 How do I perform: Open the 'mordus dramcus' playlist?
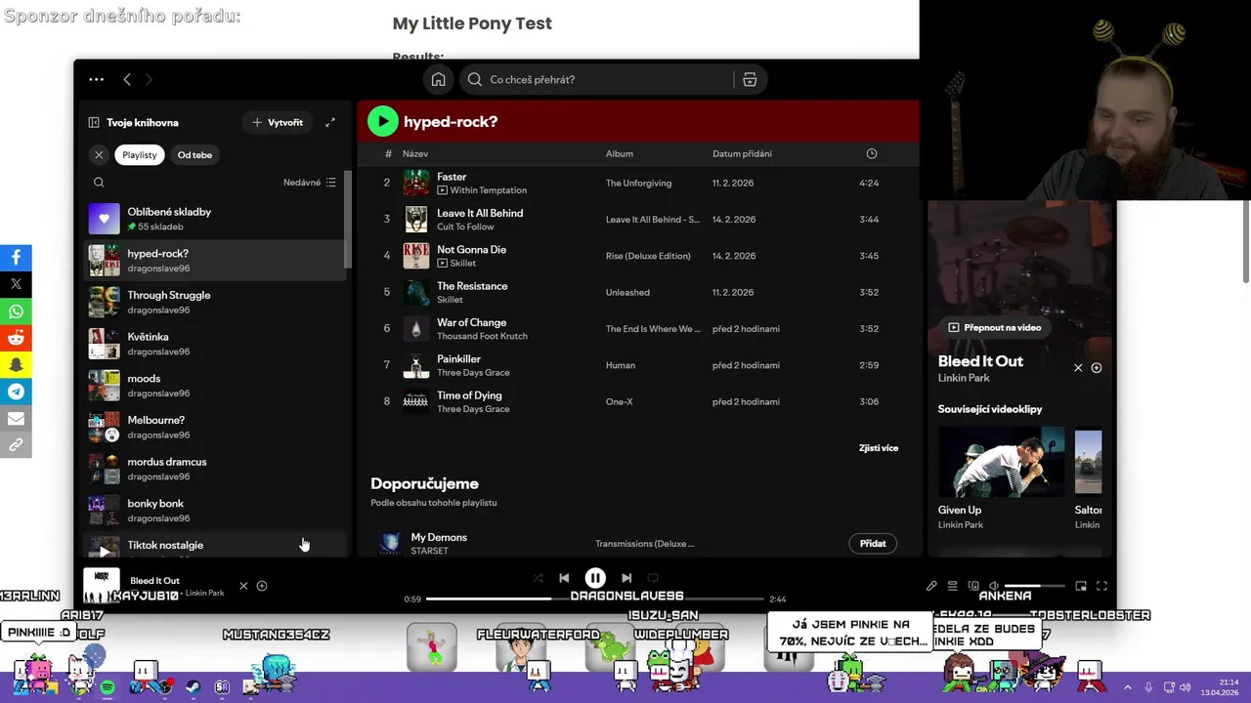pyautogui.click(x=215, y=469)
